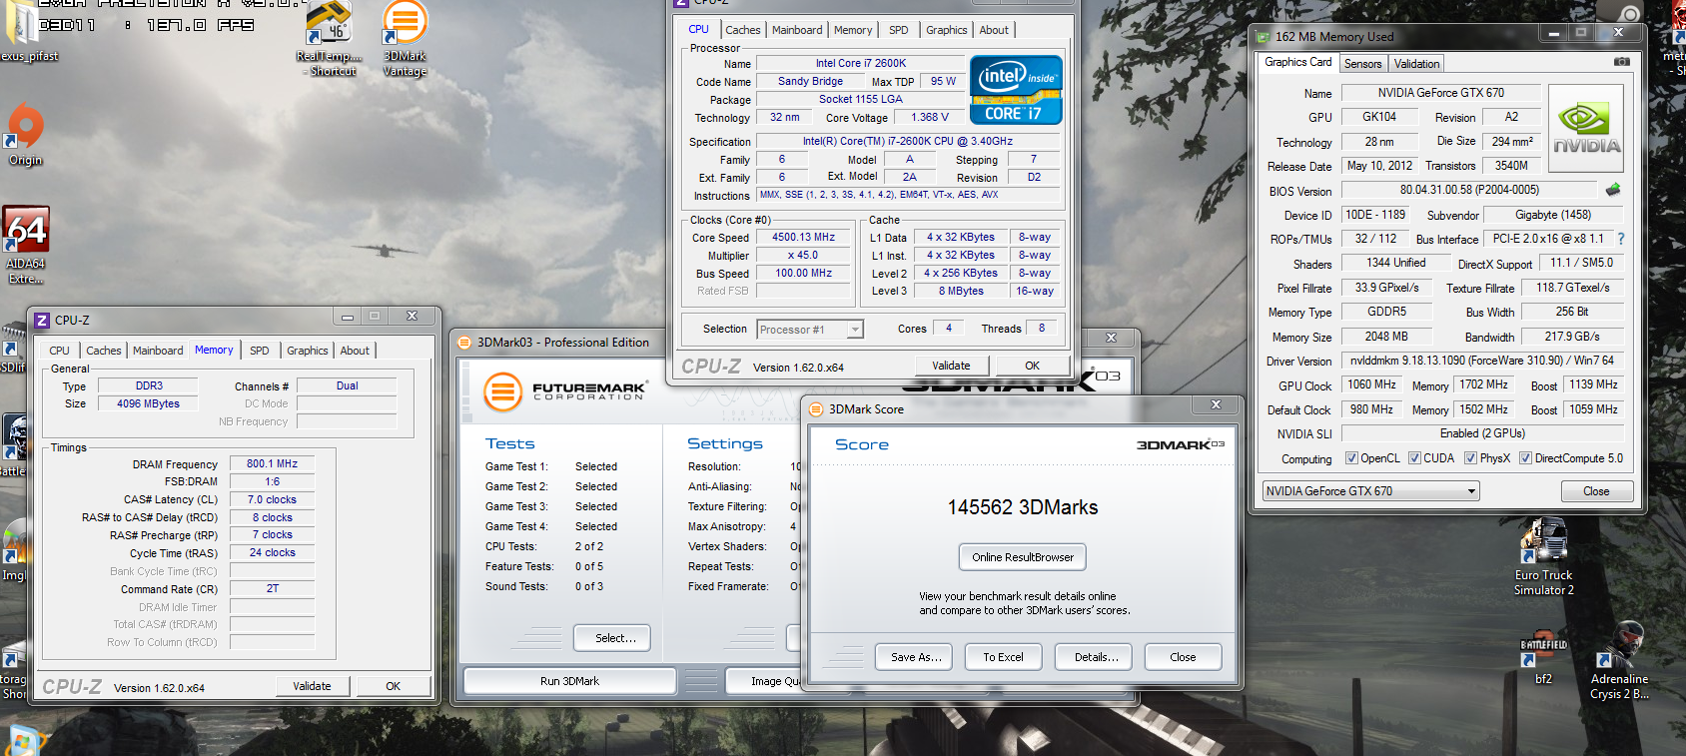Viewport: 1686px width, 756px height.
Task: Click Close button in 3DMark Score dialog
Action: [x=1183, y=657]
